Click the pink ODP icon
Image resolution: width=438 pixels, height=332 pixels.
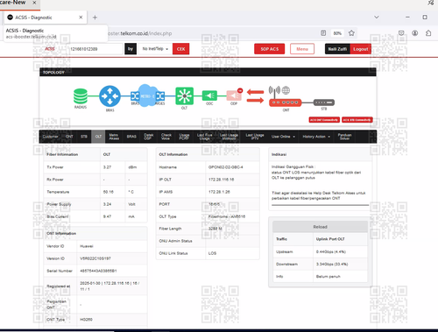pyautogui.click(x=234, y=95)
